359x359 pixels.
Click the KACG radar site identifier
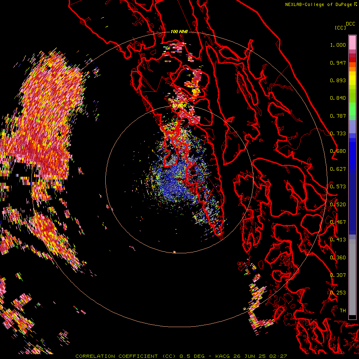point(223,356)
